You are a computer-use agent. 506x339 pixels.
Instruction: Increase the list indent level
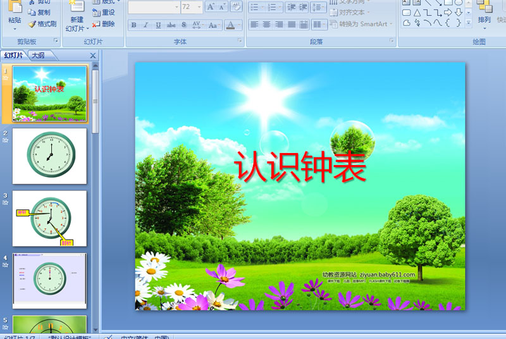303,7
